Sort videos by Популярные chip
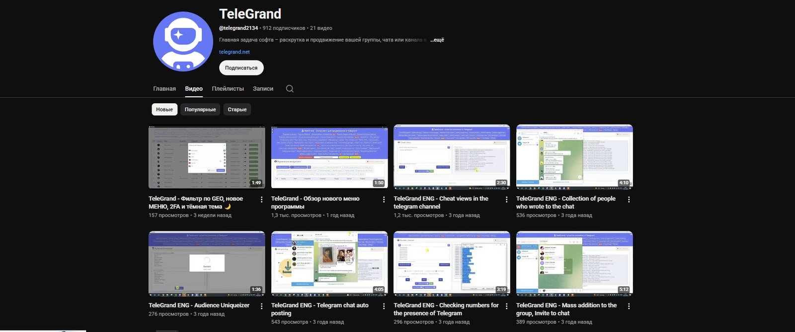Viewport: 795px width, 332px height. click(x=200, y=109)
